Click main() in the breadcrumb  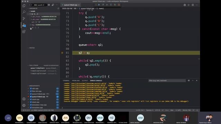pos(101,8)
